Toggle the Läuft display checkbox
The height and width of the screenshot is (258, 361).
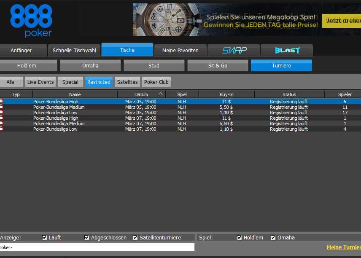coord(44,237)
